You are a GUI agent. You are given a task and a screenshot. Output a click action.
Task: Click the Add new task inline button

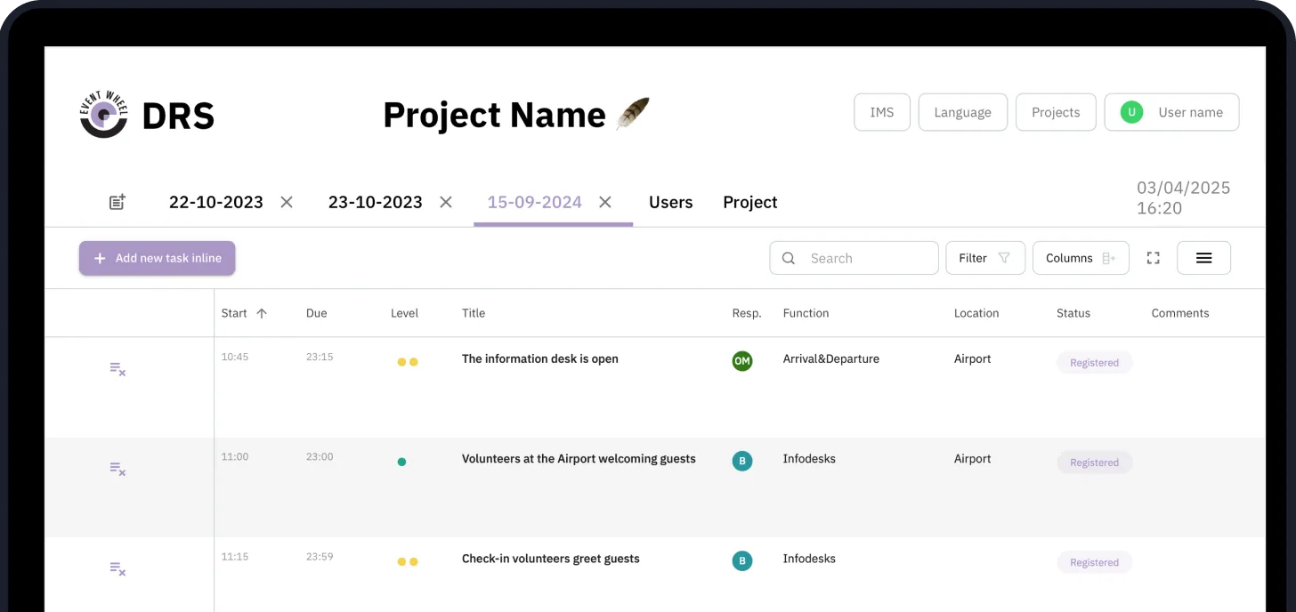click(157, 258)
